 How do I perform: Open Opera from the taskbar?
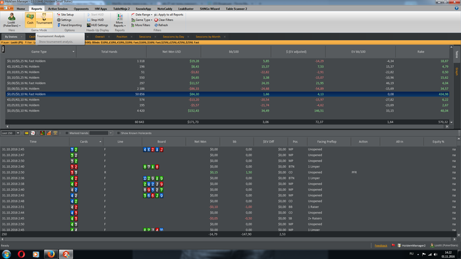click(x=21, y=254)
